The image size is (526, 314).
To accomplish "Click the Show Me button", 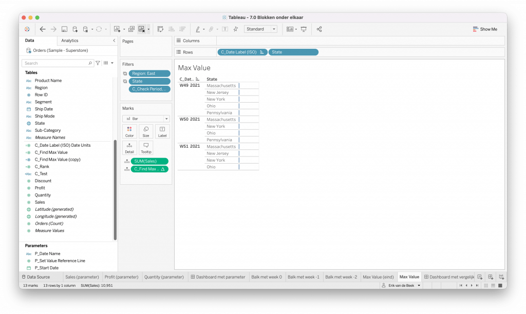I will coord(485,29).
